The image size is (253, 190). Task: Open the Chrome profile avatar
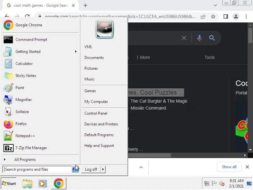[236, 16]
